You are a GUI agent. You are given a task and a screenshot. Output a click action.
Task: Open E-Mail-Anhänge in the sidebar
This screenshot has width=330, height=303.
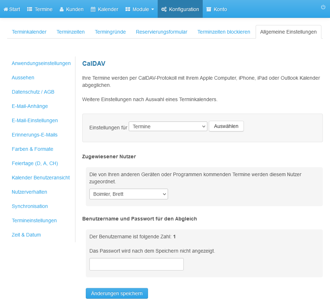tap(30, 106)
